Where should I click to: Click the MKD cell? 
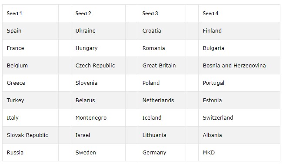(x=209, y=152)
